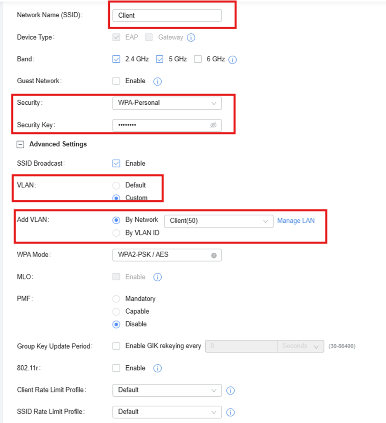Click the Guest Network info icon
The width and height of the screenshot is (386, 423).
tap(158, 82)
